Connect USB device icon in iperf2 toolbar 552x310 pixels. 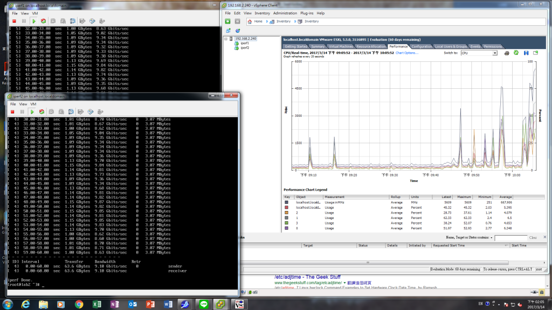[100, 112]
